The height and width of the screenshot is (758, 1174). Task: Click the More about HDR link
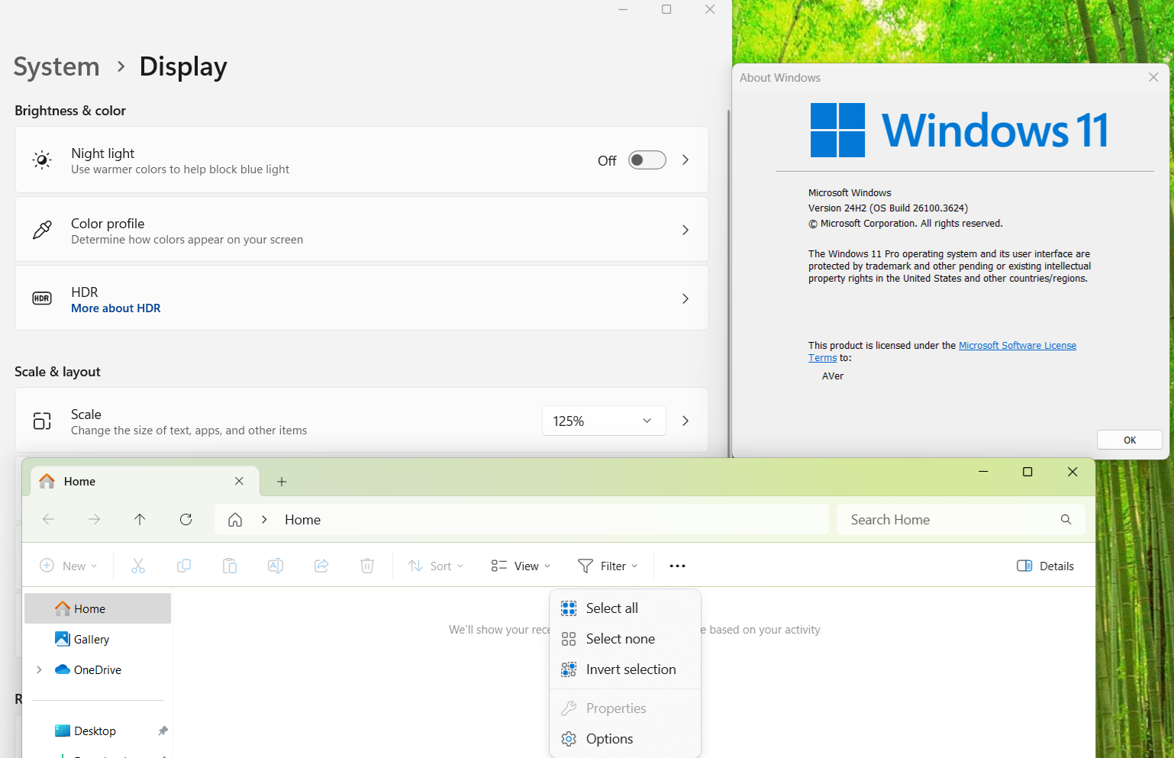pos(116,308)
